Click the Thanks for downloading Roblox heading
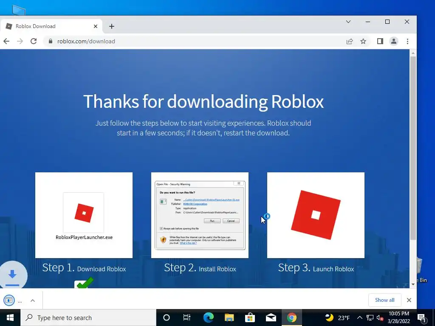 click(x=203, y=101)
